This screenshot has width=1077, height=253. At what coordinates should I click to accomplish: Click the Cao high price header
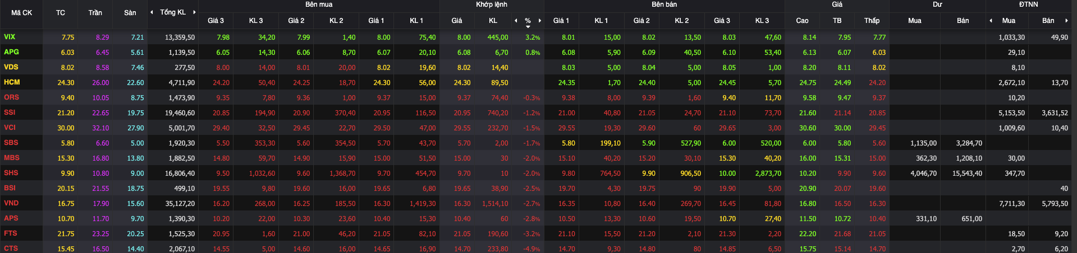(802, 21)
